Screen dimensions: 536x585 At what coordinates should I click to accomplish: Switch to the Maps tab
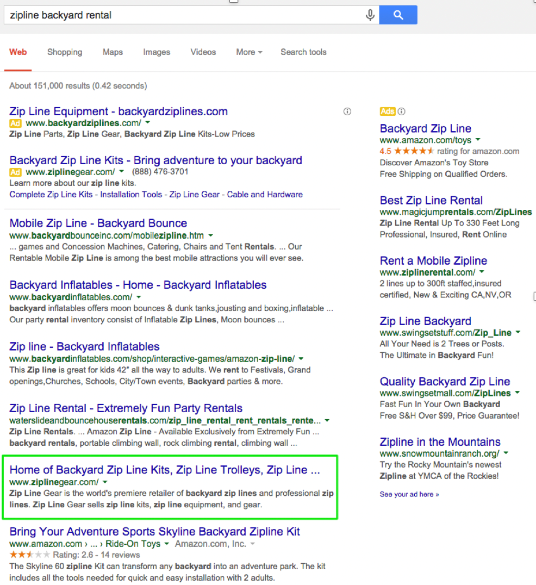coord(113,52)
